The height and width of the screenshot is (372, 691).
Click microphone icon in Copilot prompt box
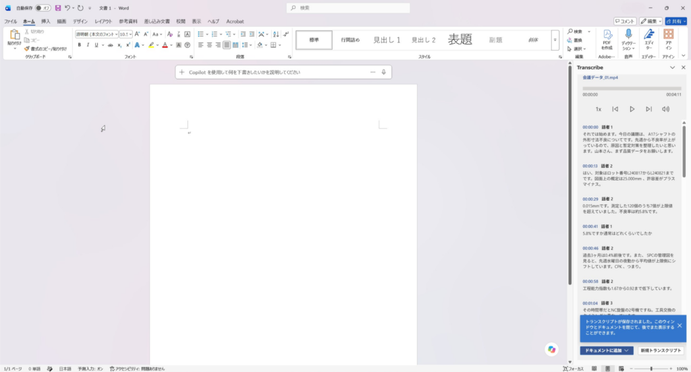383,72
